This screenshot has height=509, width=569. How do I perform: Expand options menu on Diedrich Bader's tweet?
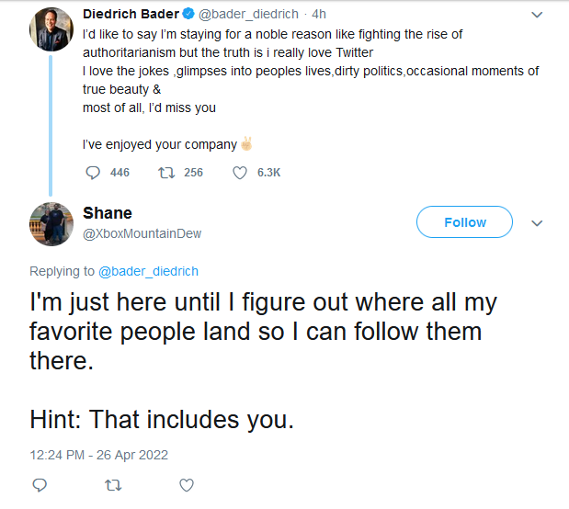coord(539,15)
